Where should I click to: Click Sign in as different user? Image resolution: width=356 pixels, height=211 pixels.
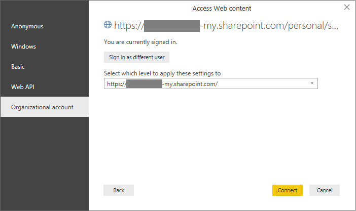[137, 57]
